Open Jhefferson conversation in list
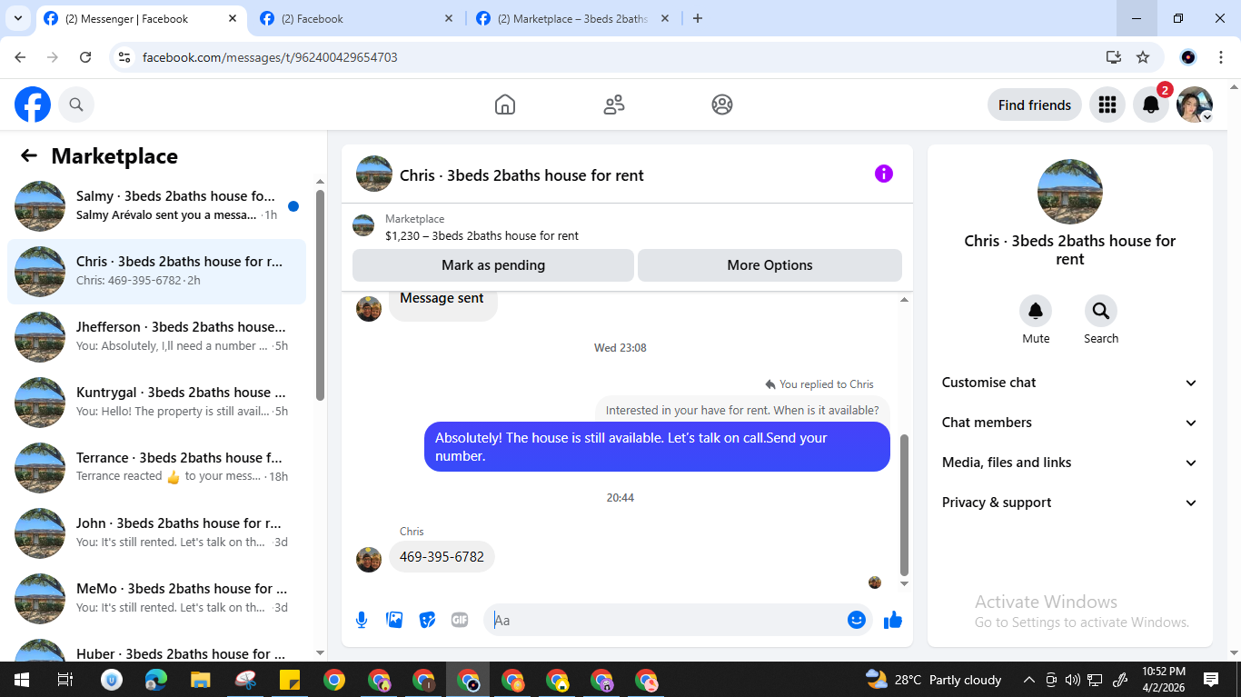 coord(156,337)
